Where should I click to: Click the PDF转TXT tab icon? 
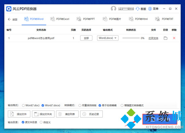click(157, 19)
